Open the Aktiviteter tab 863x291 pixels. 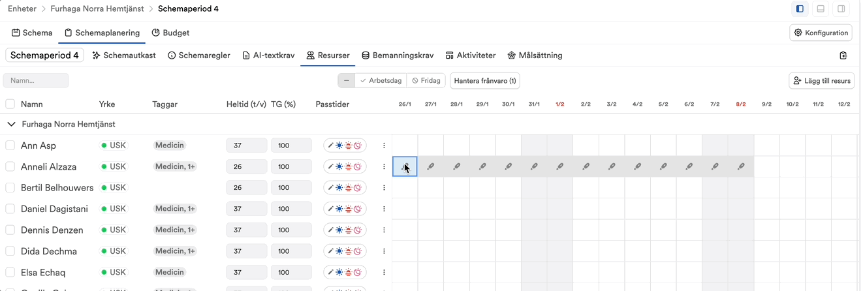[471, 55]
